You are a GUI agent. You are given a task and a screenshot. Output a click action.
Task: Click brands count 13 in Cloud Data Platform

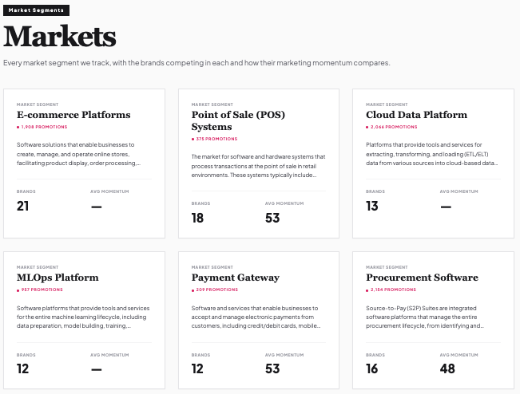(x=372, y=206)
